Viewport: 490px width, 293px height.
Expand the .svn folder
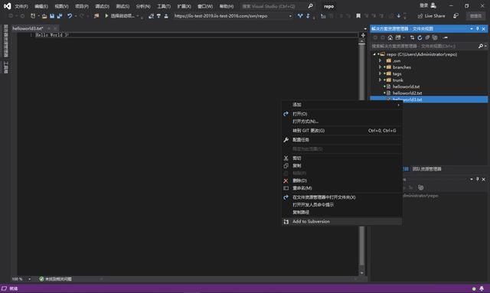[380, 60]
